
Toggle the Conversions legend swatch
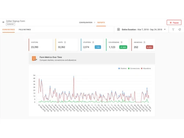[129, 68]
